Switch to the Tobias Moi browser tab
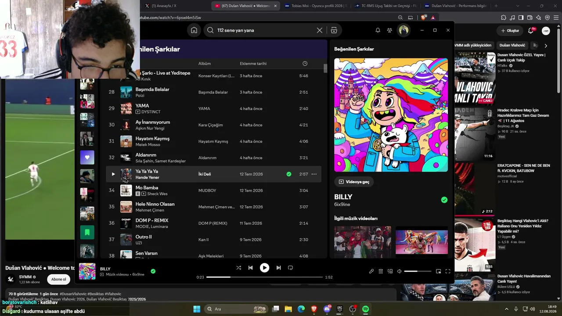Viewport: 562px width, 316px height. pos(315,6)
